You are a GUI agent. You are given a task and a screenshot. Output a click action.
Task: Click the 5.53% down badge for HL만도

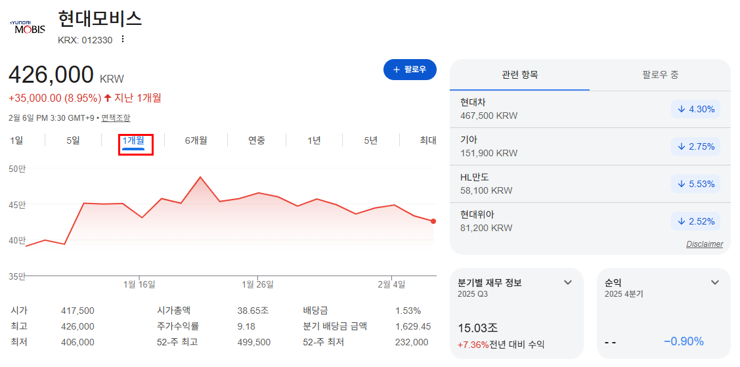click(x=695, y=184)
